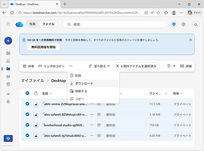
Task: Expand the 並べ替え sort dropdown
Action: coord(99,66)
